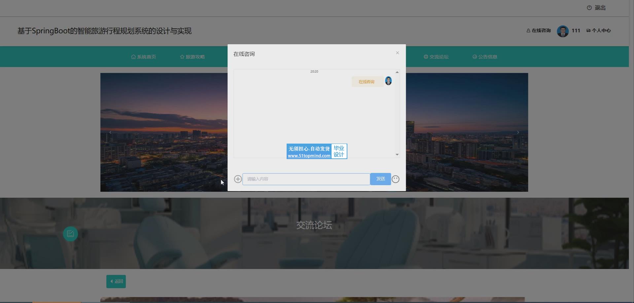Screen dimensions: 634x303
Task: Open 系统首页 navigation tab
Action: pos(144,57)
